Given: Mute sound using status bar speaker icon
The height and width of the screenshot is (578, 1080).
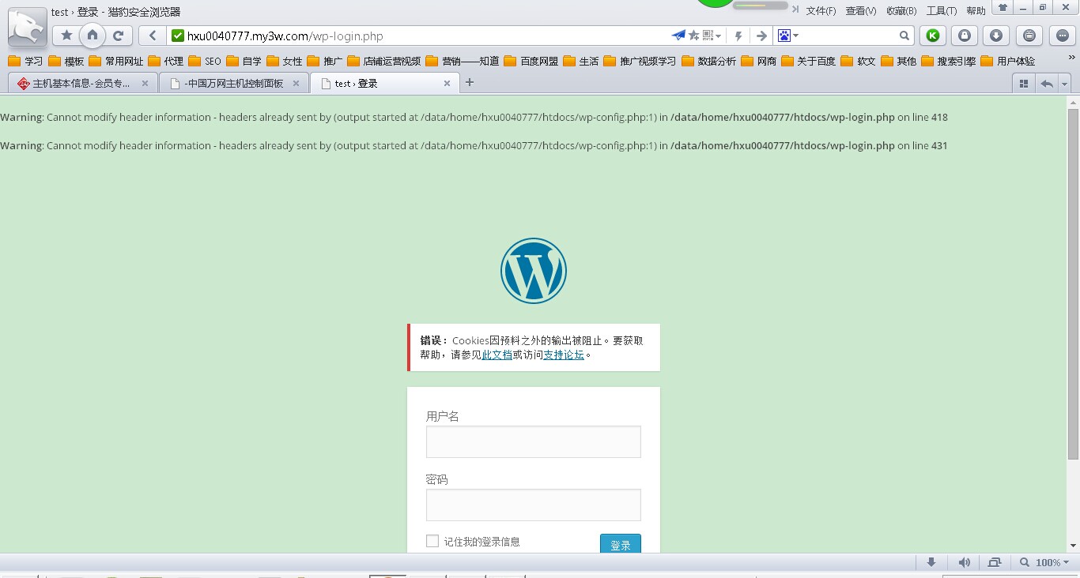Looking at the screenshot, I should point(964,562).
